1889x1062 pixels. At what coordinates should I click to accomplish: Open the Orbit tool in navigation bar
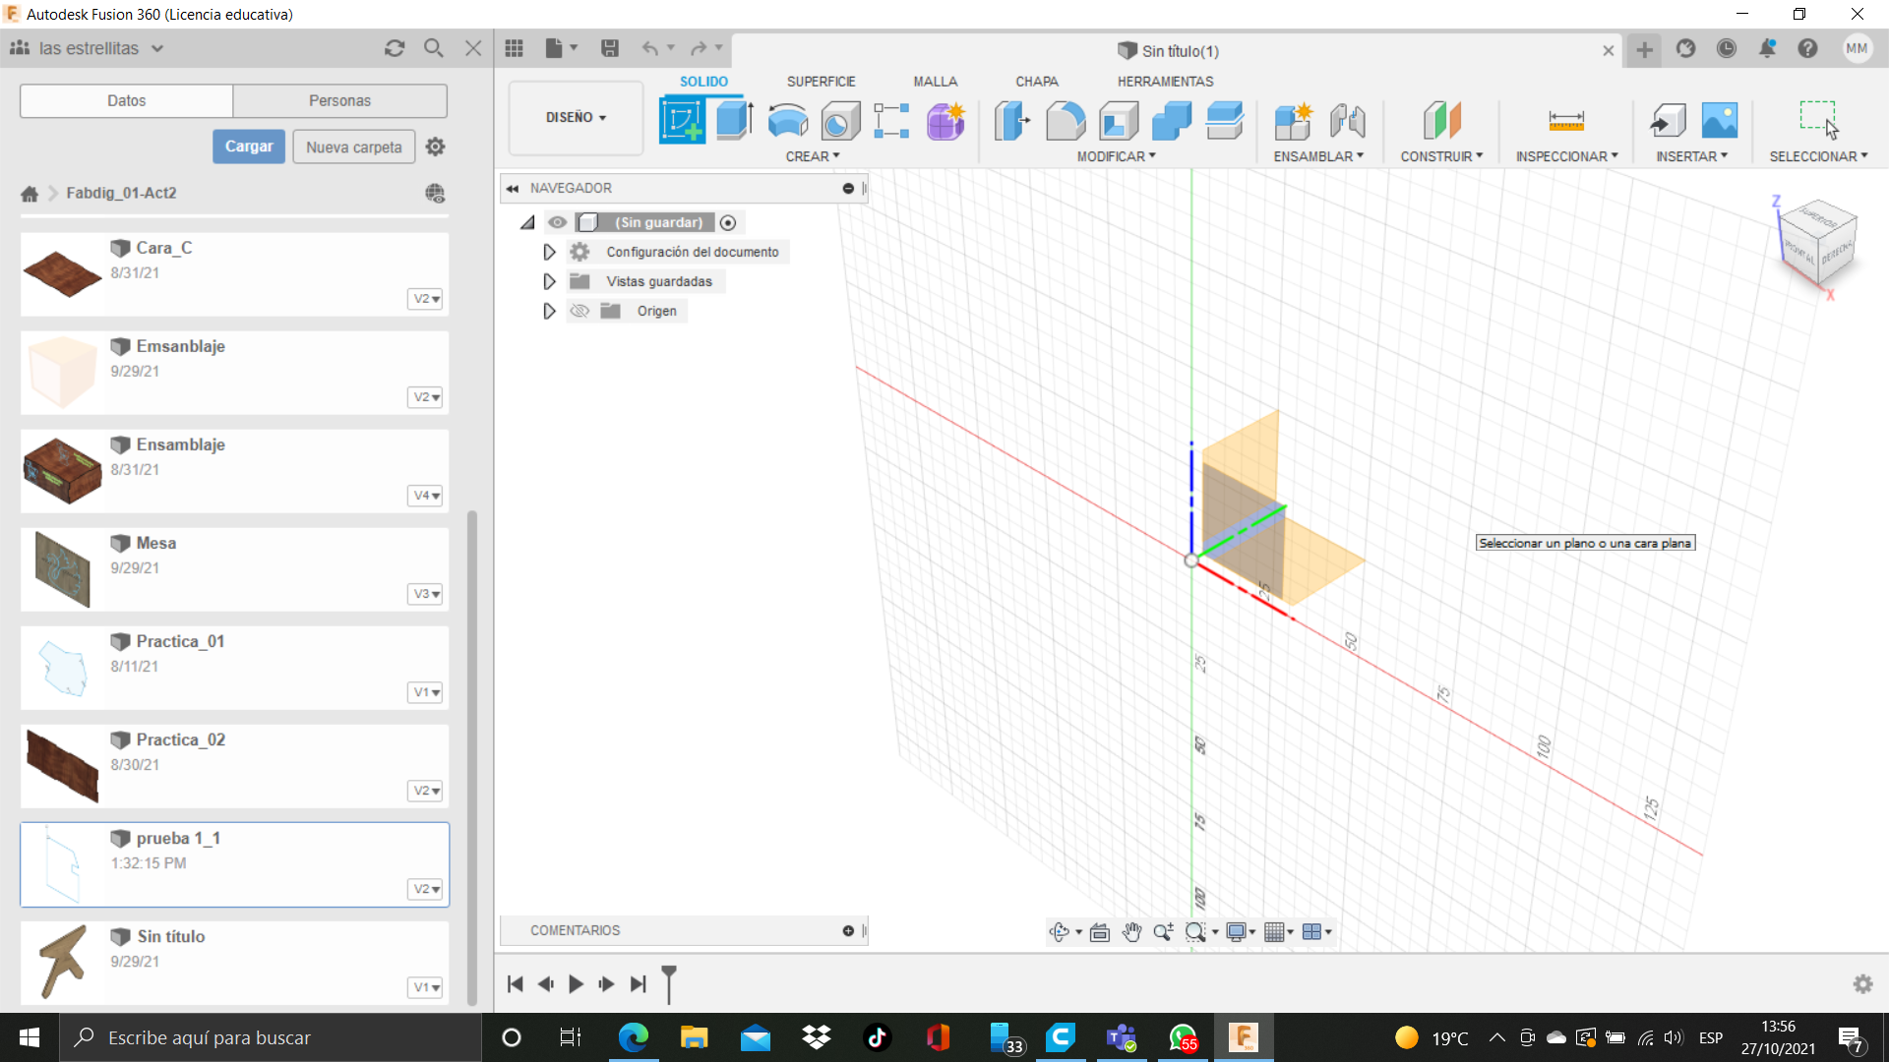click(1060, 932)
